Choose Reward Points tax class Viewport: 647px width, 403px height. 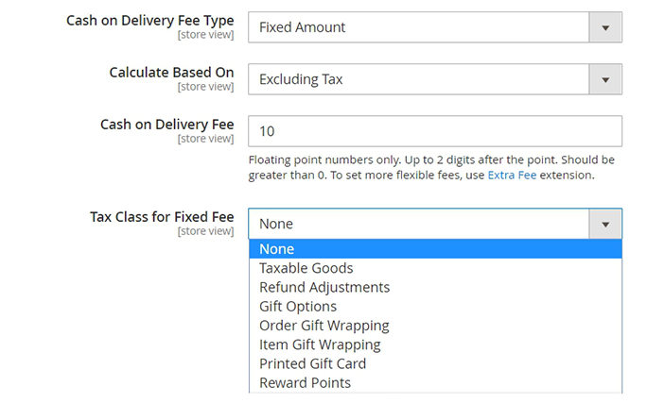[305, 382]
